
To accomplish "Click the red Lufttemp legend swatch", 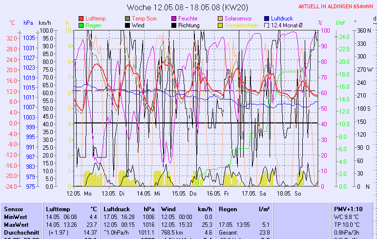I will [81, 18].
